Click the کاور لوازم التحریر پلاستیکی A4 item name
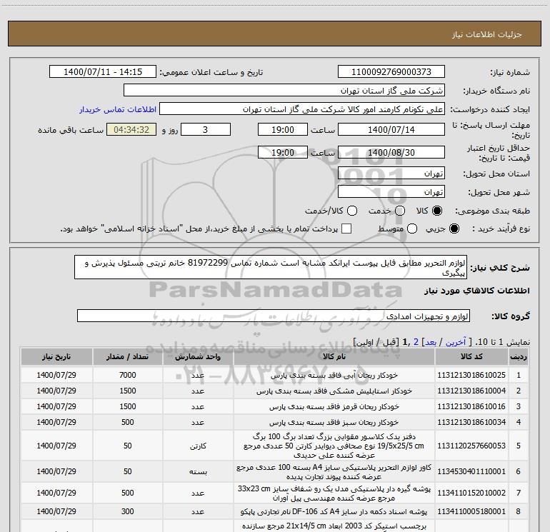The width and height of the screenshot is (550, 532). [334, 472]
